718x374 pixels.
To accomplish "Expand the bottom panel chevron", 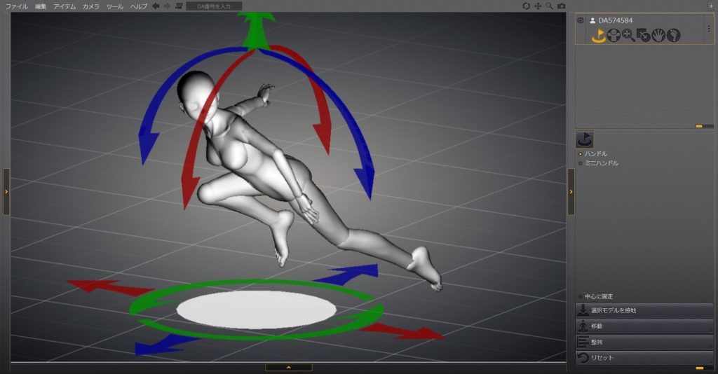I will 288,367.
